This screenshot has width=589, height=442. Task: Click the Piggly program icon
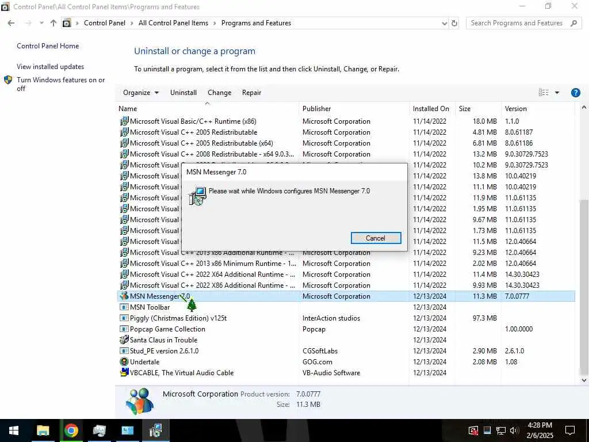pyautogui.click(x=124, y=318)
